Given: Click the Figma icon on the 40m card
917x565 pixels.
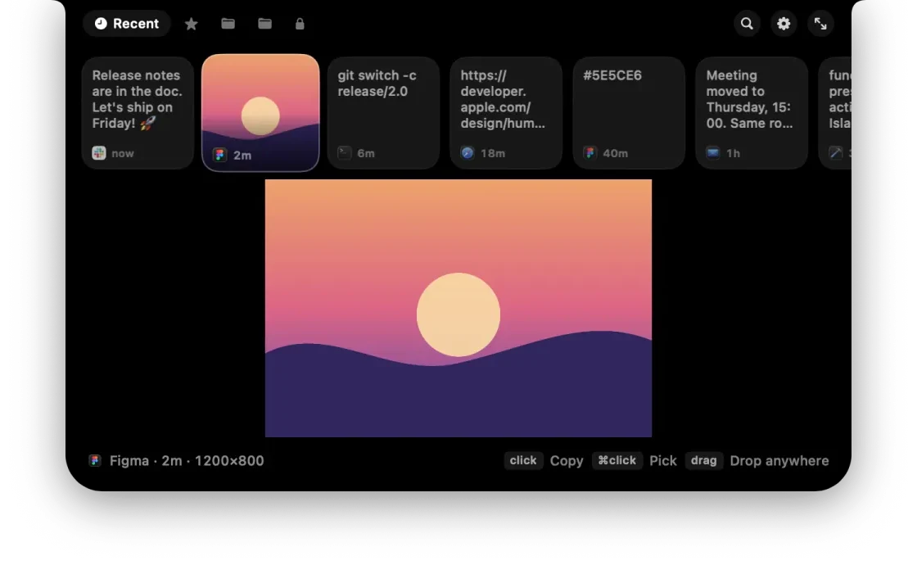Looking at the screenshot, I should 589,153.
